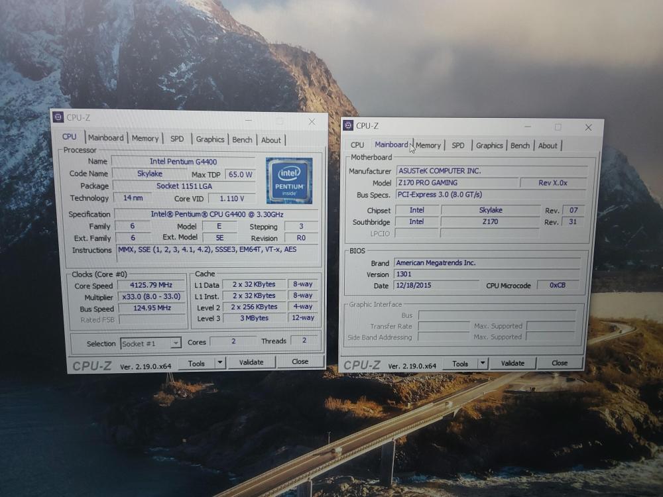Click the Intel Pentium G4400 name field

[183, 162]
